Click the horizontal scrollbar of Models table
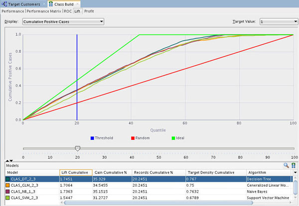The width and height of the screenshot is (299, 206). (x=158, y=203)
